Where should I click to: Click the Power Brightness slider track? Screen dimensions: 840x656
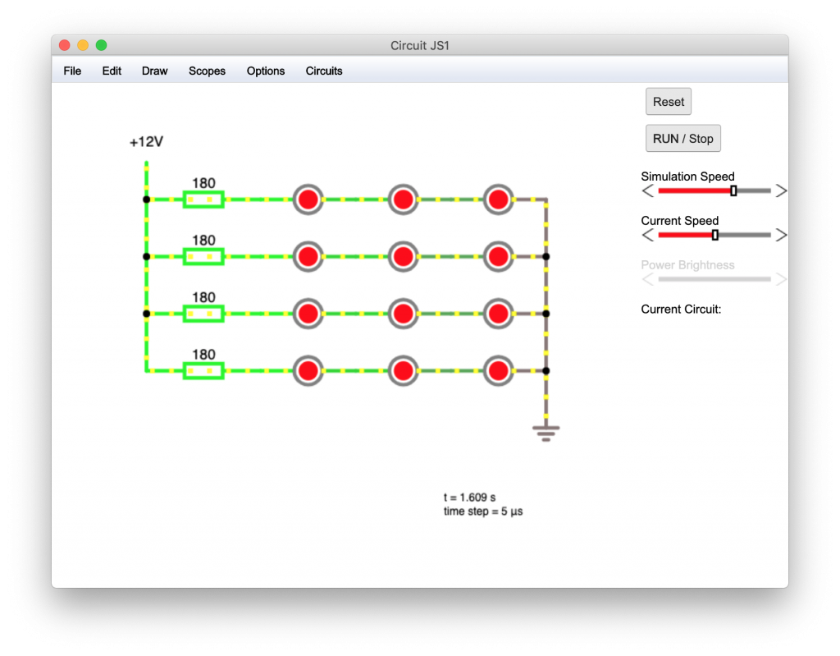click(x=714, y=279)
